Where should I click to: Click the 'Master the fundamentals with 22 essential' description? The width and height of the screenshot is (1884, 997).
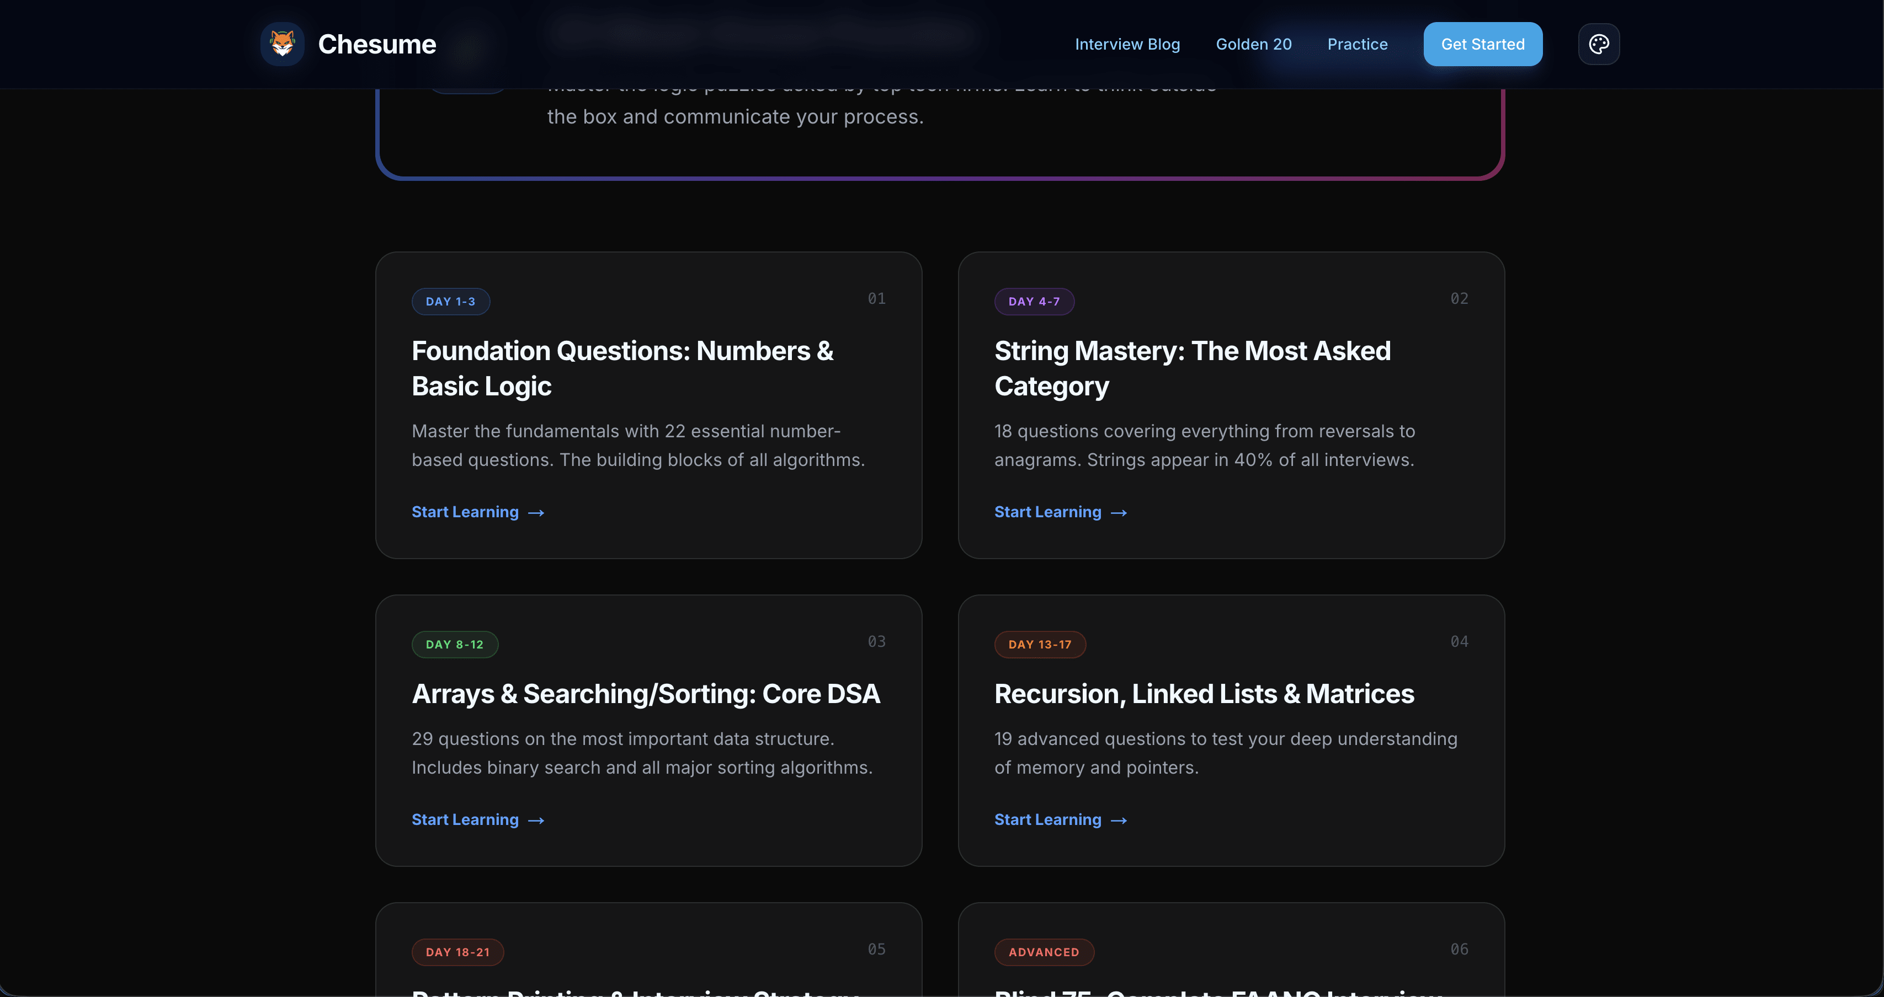click(638, 445)
